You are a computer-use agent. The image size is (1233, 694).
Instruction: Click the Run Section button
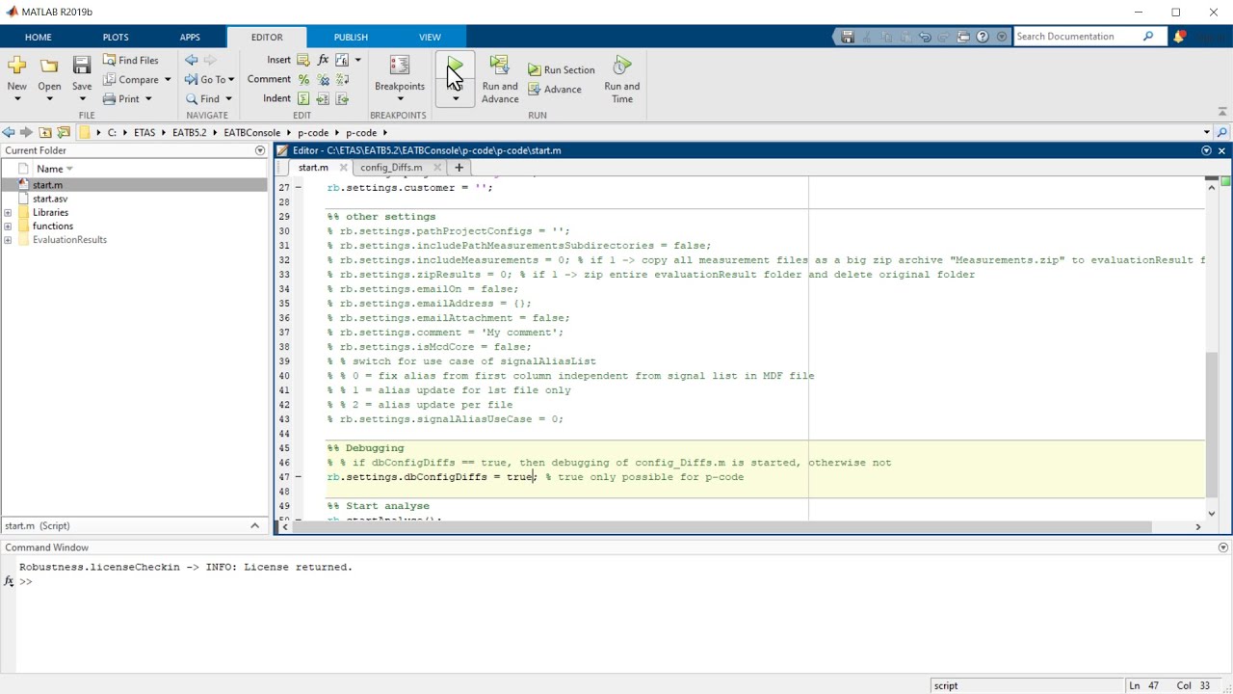tap(562, 69)
